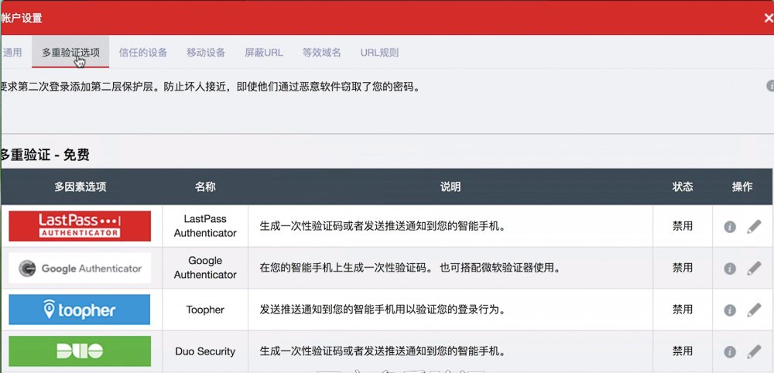Switch to the 通用 tab
The image size is (774, 373).
point(12,53)
